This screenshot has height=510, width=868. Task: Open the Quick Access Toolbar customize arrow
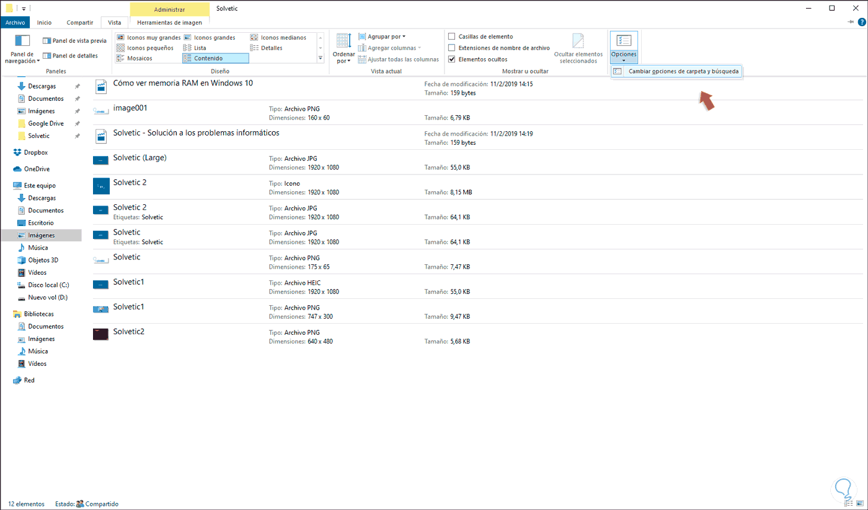click(x=24, y=9)
